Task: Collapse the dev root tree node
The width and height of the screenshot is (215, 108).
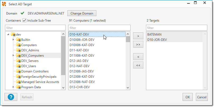Action: (x=8, y=34)
